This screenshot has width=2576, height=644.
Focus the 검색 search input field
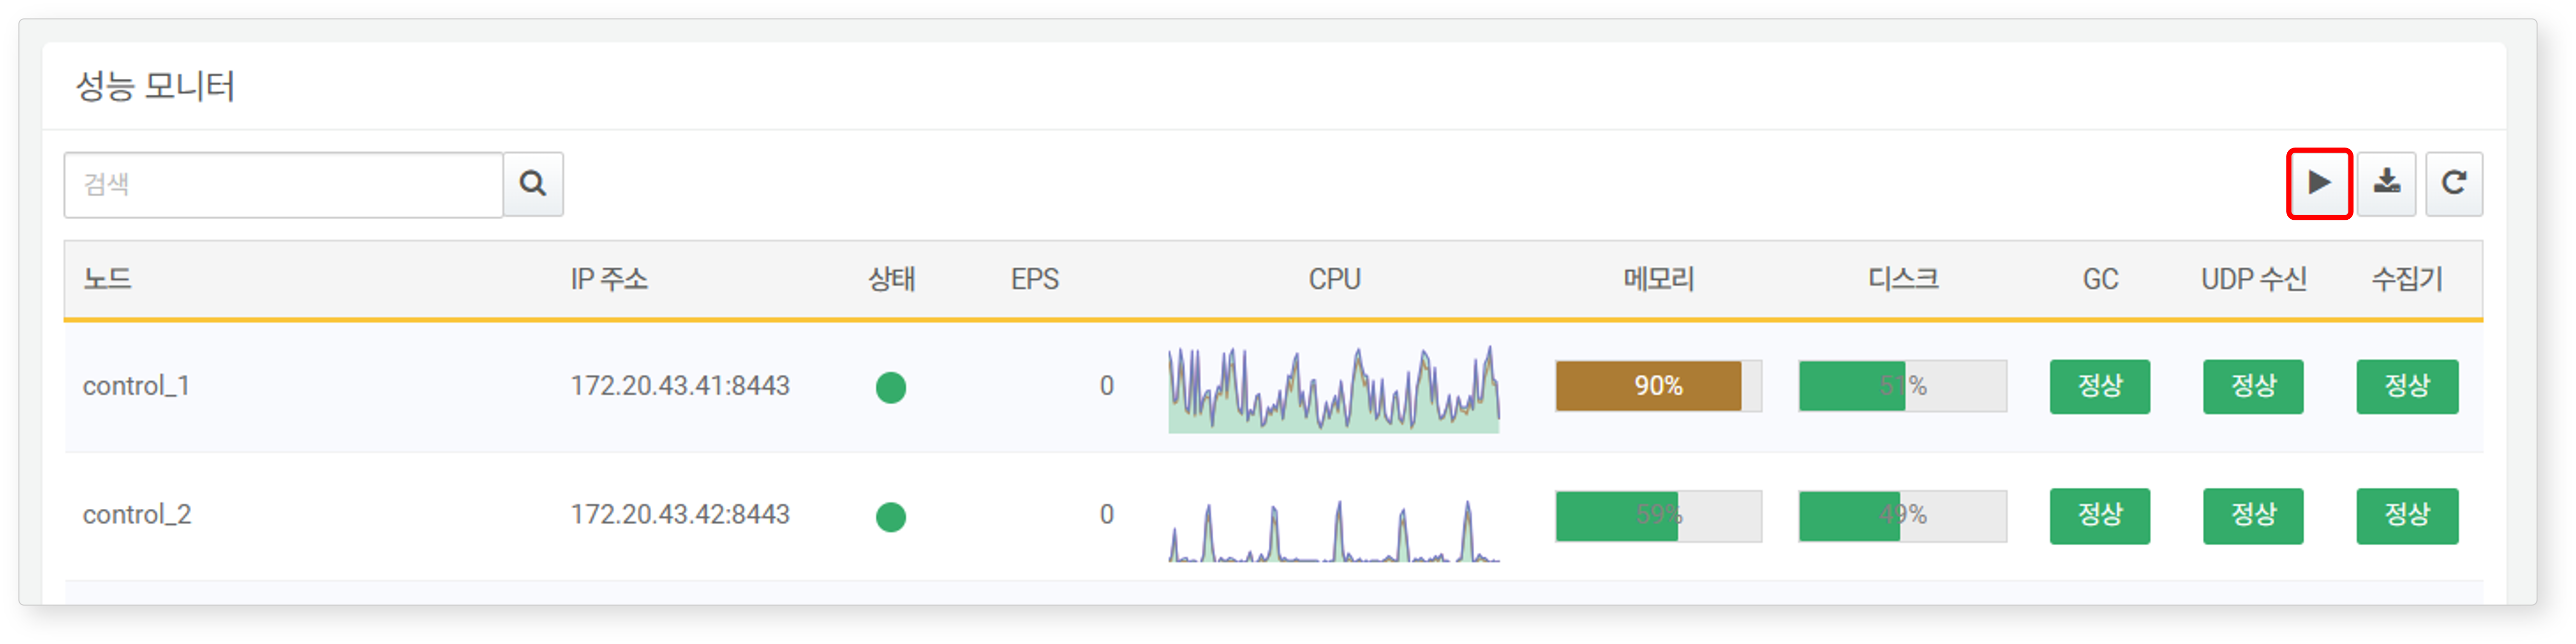pos(283,184)
